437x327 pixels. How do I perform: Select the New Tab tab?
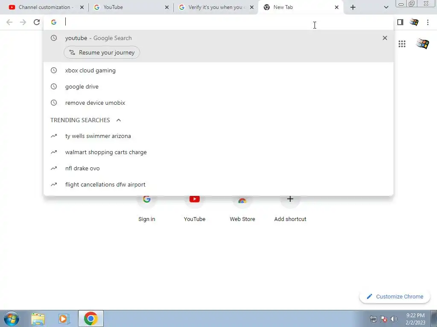click(300, 7)
